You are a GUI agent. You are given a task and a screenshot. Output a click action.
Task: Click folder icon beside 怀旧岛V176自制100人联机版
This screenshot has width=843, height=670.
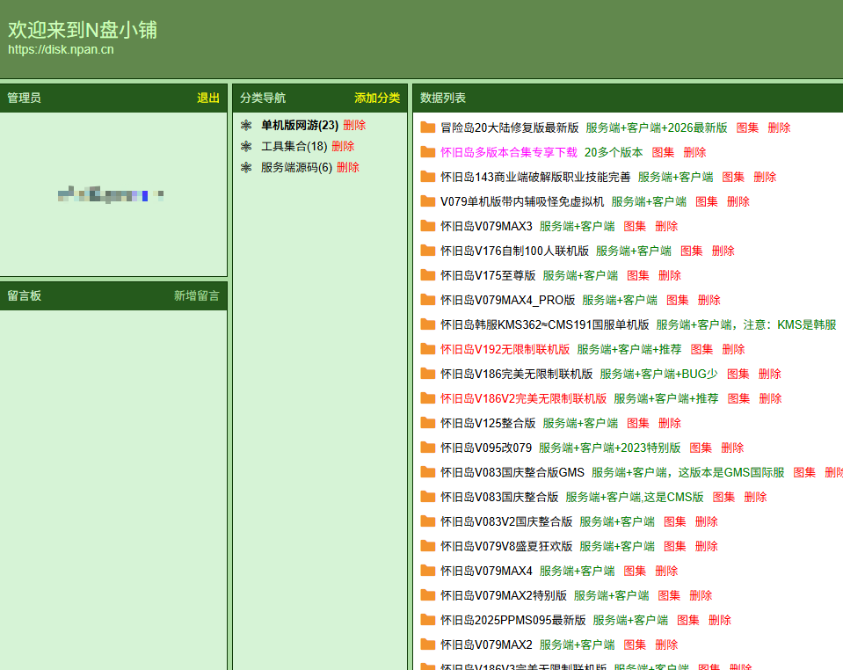[428, 251]
